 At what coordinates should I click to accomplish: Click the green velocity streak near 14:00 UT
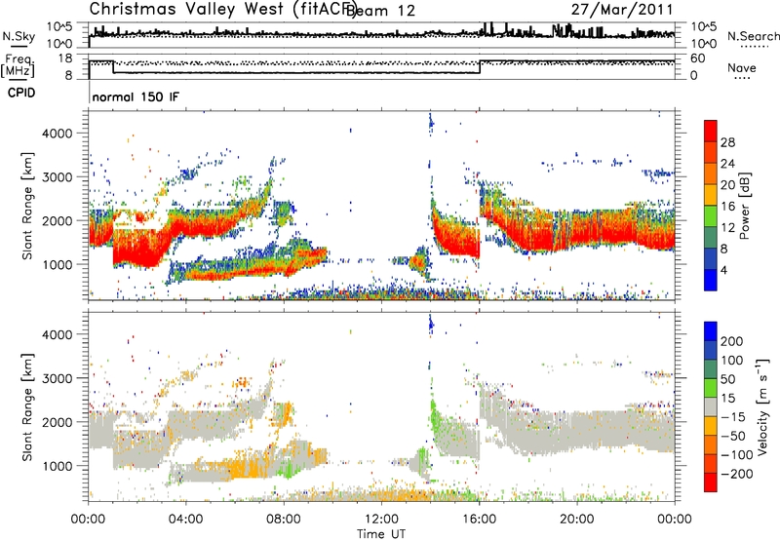(434, 414)
